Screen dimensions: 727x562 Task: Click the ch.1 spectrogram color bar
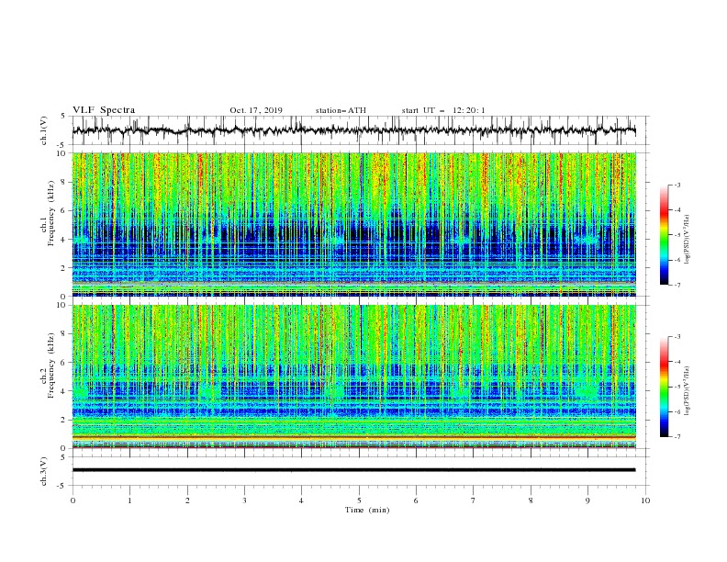[664, 235]
